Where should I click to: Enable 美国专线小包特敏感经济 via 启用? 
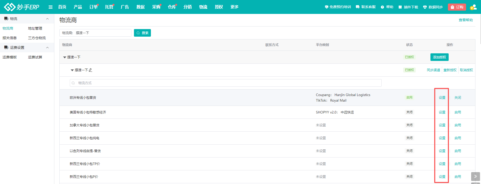457,112
